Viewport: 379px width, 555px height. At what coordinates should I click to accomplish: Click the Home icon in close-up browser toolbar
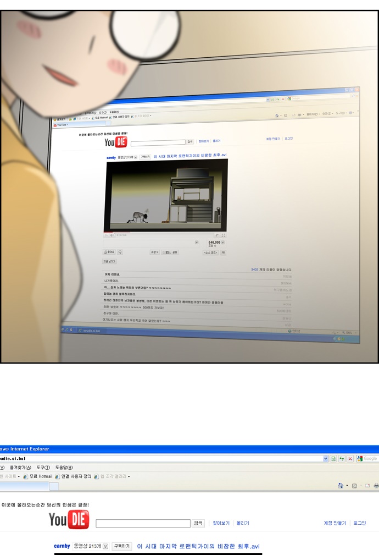point(341,486)
